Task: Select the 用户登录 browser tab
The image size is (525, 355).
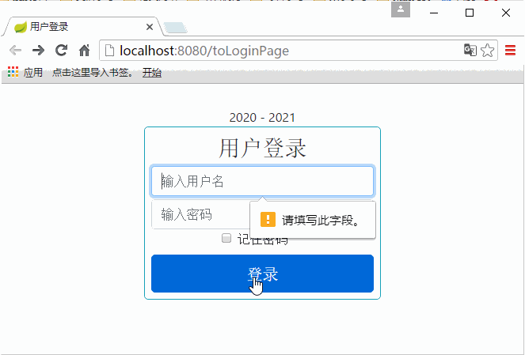Action: 82,27
